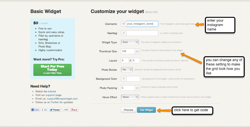This screenshot has width=250, height=127.
Task: Email support@snapwidget.com link
Action: click(62, 99)
